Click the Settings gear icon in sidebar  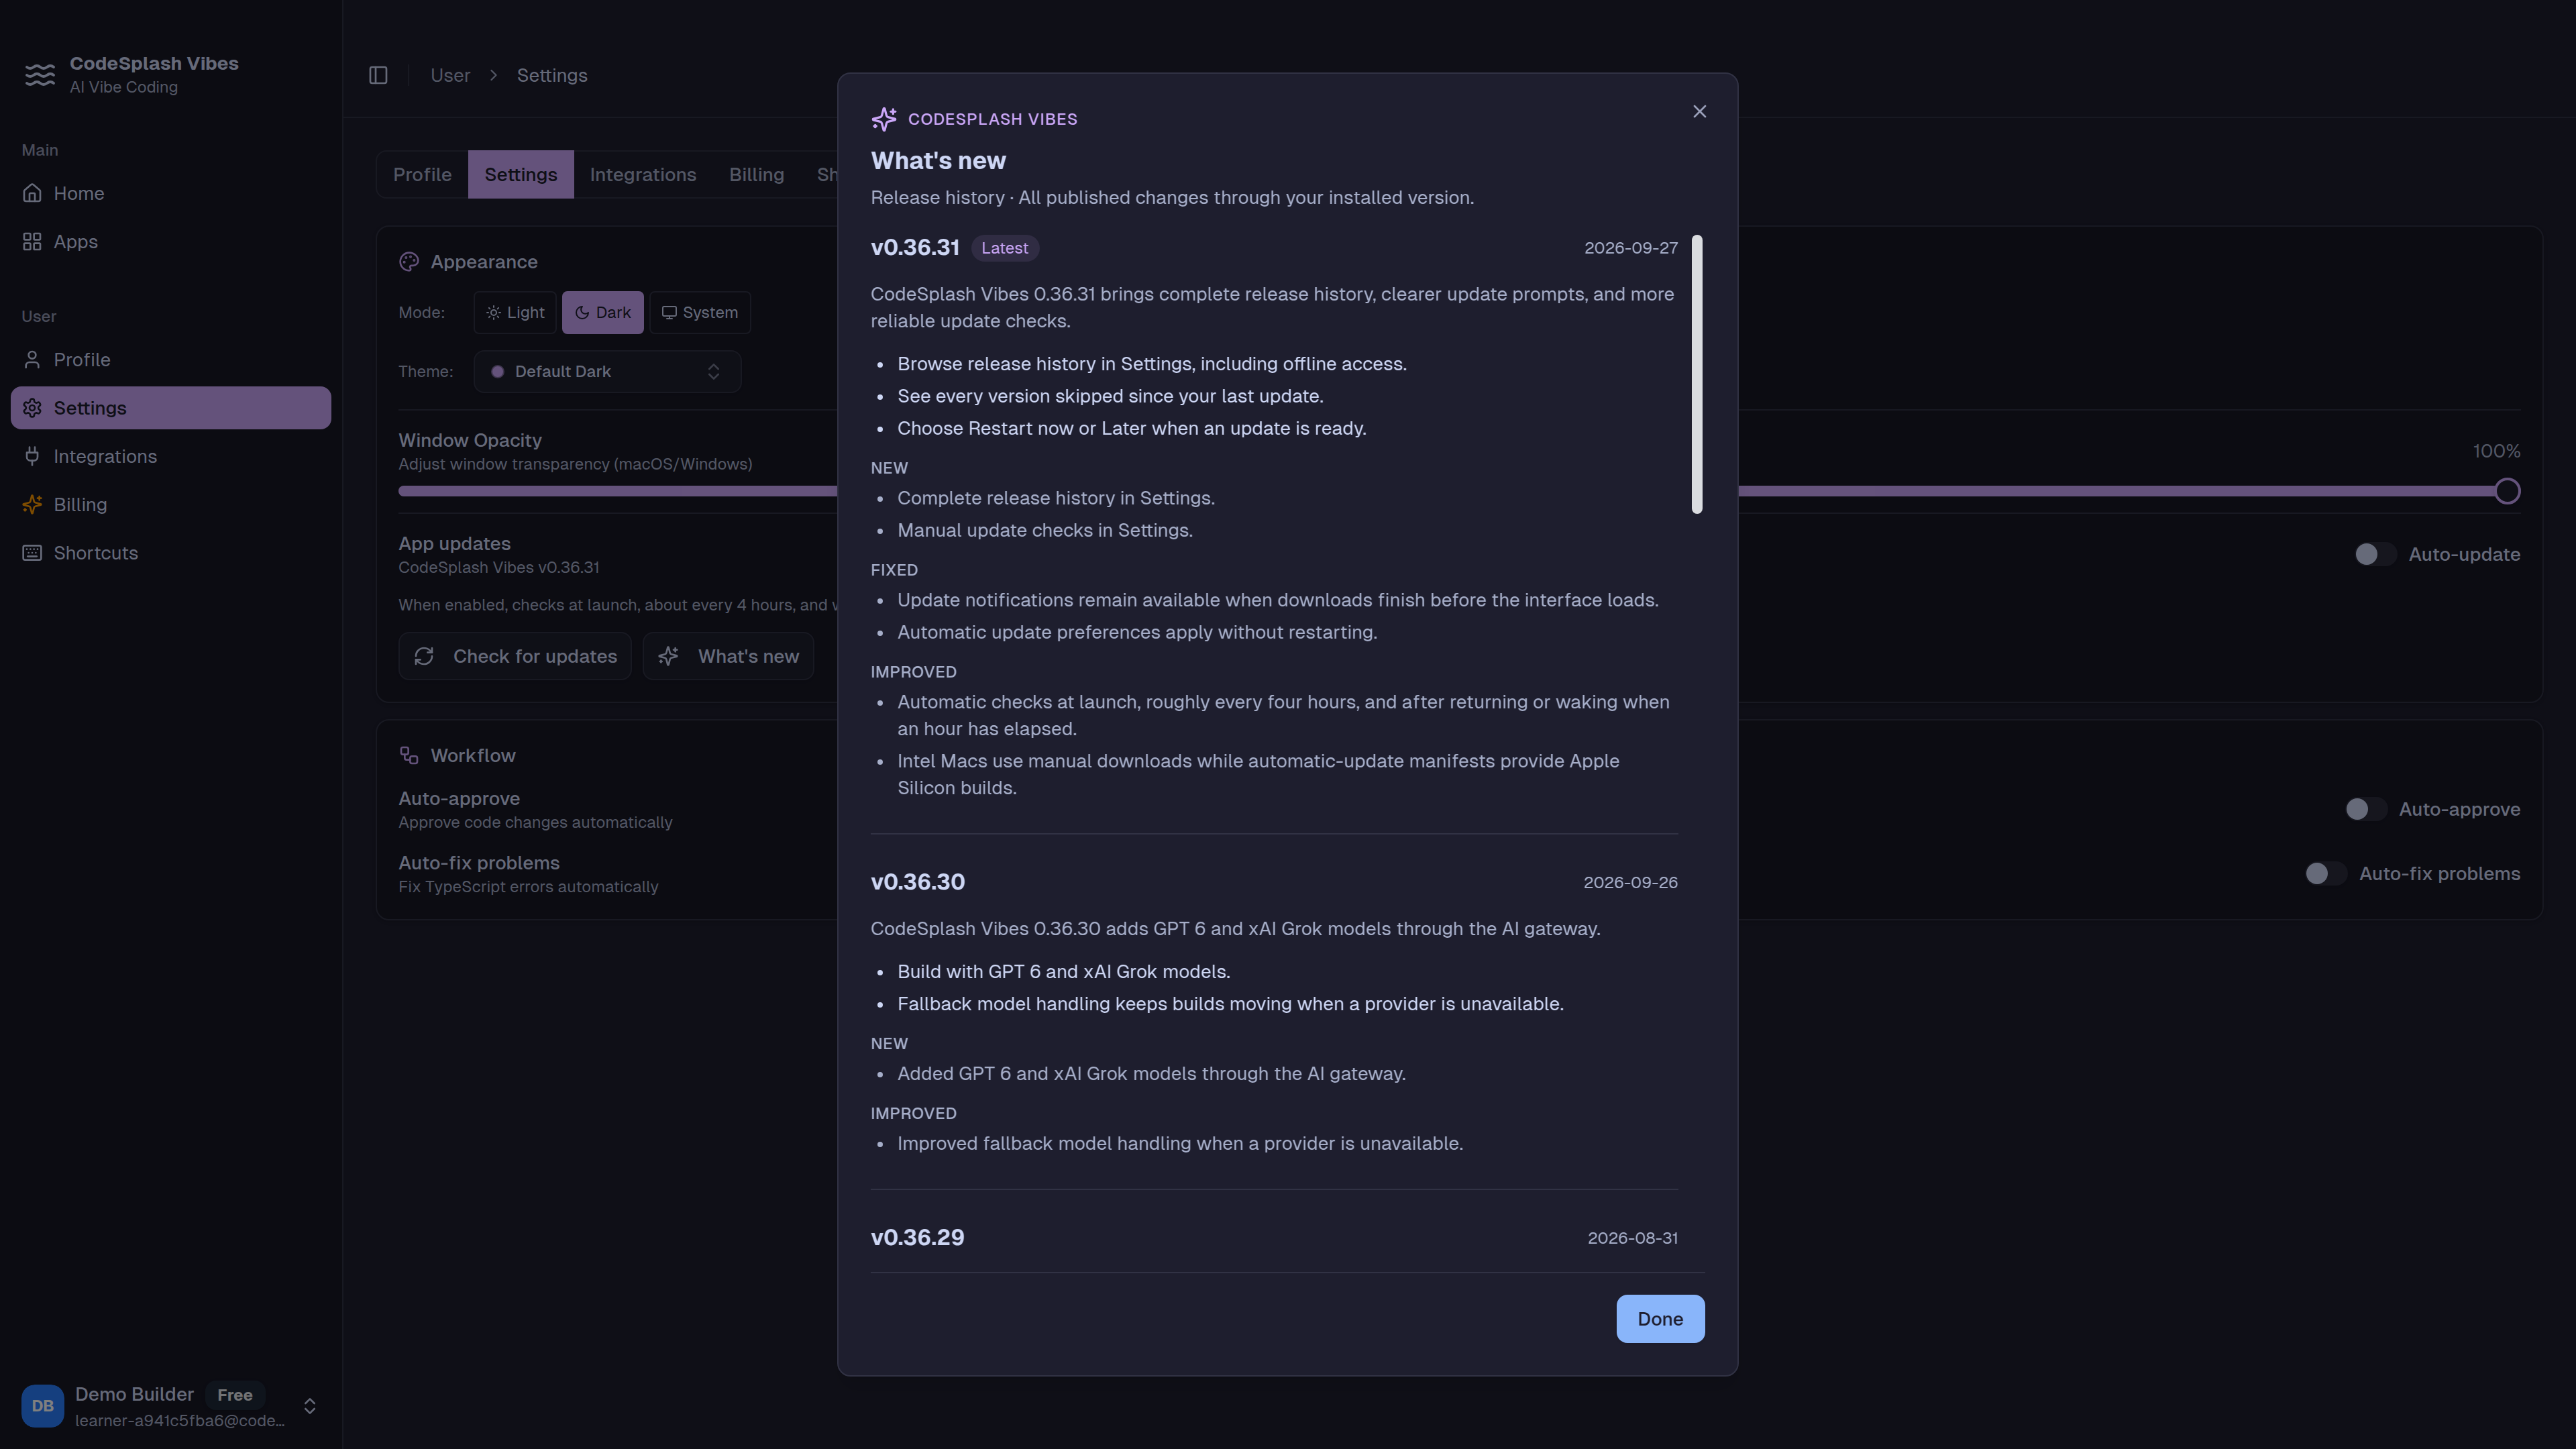click(x=33, y=408)
